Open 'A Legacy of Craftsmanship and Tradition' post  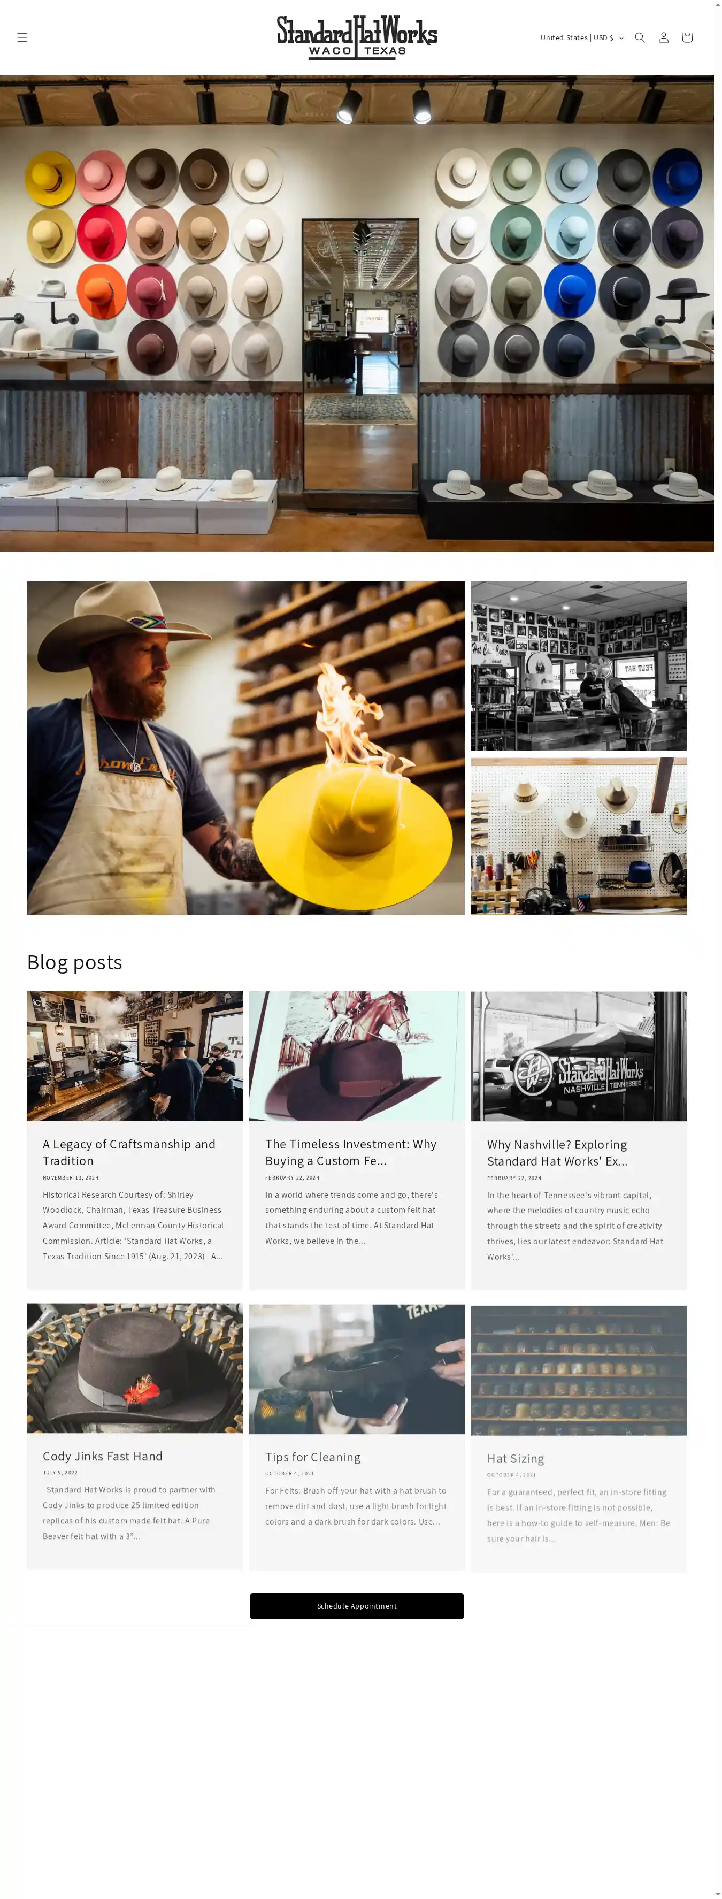(129, 1152)
